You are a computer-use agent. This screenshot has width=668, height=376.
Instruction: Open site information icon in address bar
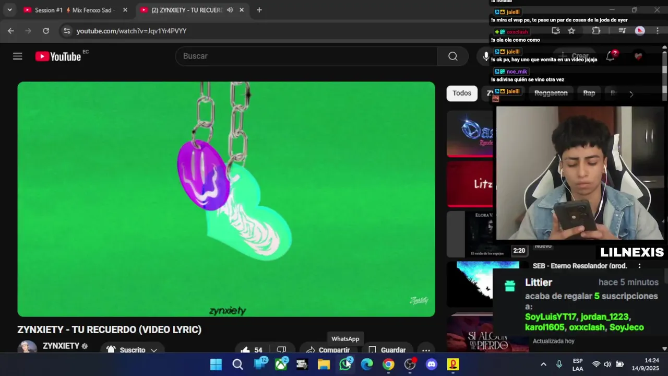tap(67, 31)
